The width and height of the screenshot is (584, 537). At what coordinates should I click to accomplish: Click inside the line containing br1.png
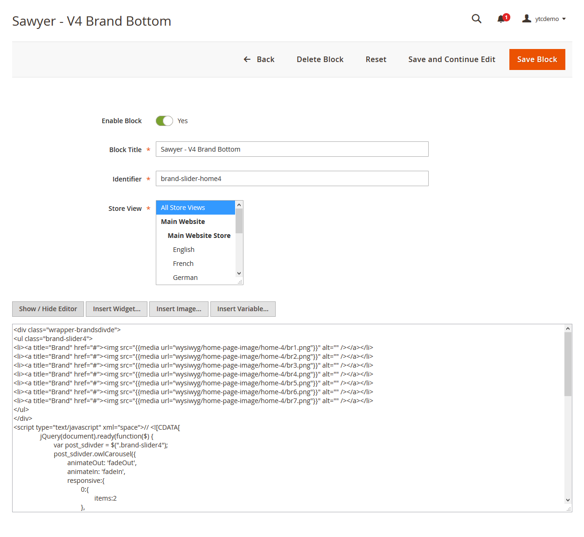pos(193,348)
